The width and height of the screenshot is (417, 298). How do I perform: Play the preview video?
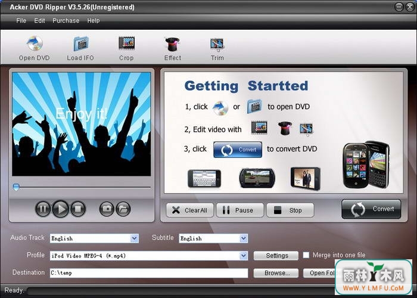point(61,209)
